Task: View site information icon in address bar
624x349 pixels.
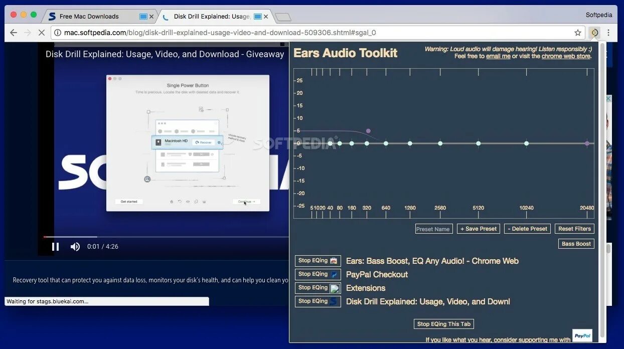Action: 58,33
